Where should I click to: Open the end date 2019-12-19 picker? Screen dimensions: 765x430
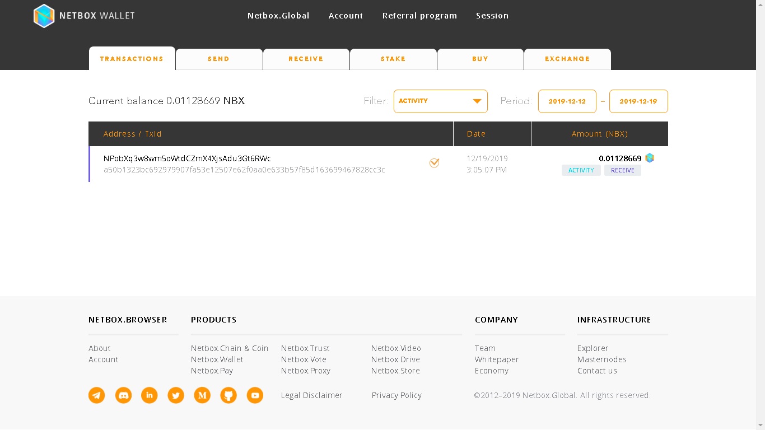tap(638, 101)
